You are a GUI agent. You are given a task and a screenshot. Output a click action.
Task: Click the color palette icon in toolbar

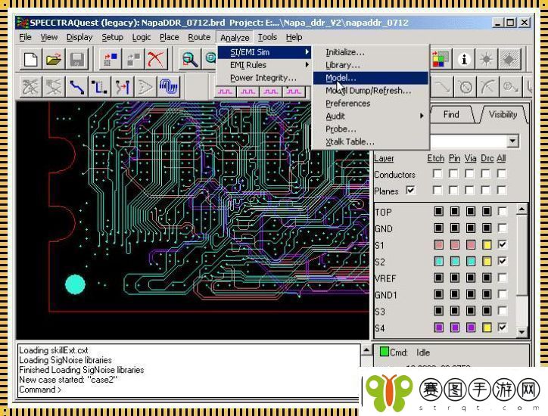point(441,59)
